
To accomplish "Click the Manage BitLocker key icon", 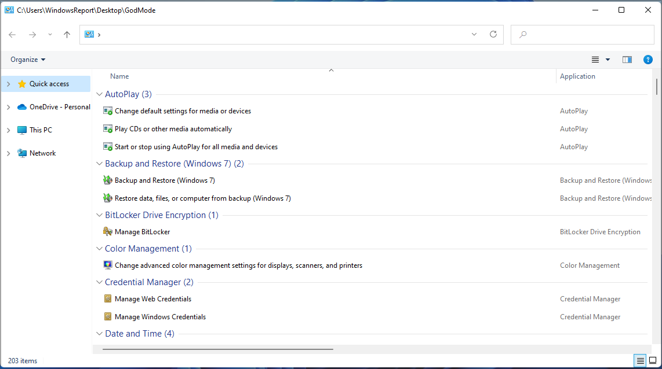I will tap(108, 232).
